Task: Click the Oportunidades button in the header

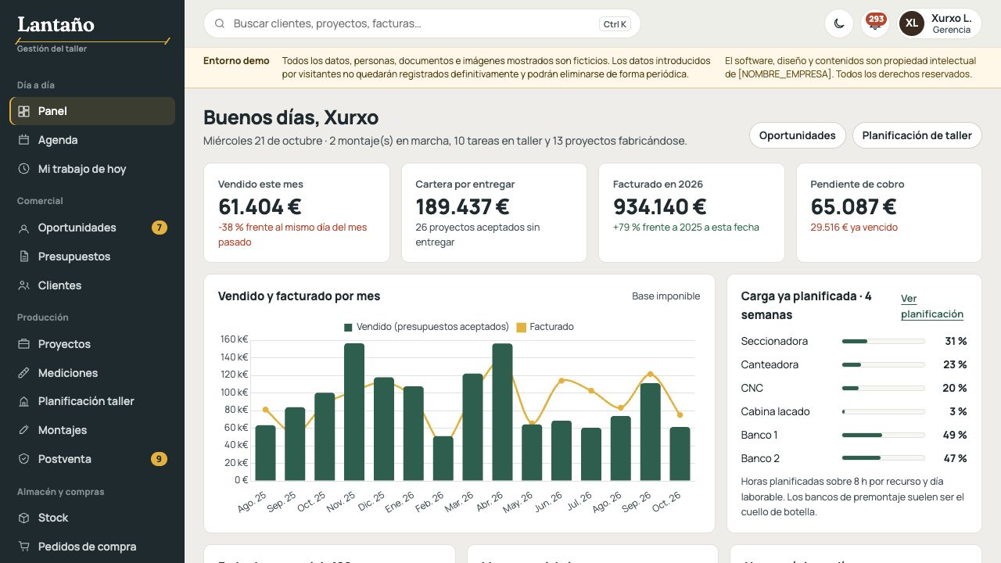Action: pos(798,135)
